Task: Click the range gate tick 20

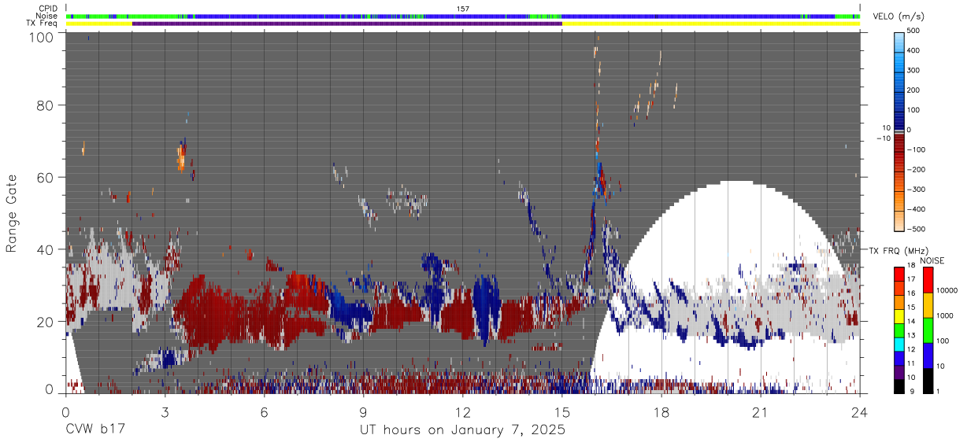Action: (46, 322)
